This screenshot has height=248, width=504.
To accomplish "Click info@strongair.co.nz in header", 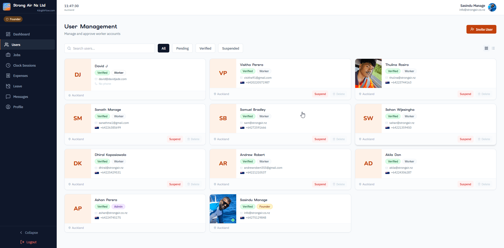I will 472,10.
